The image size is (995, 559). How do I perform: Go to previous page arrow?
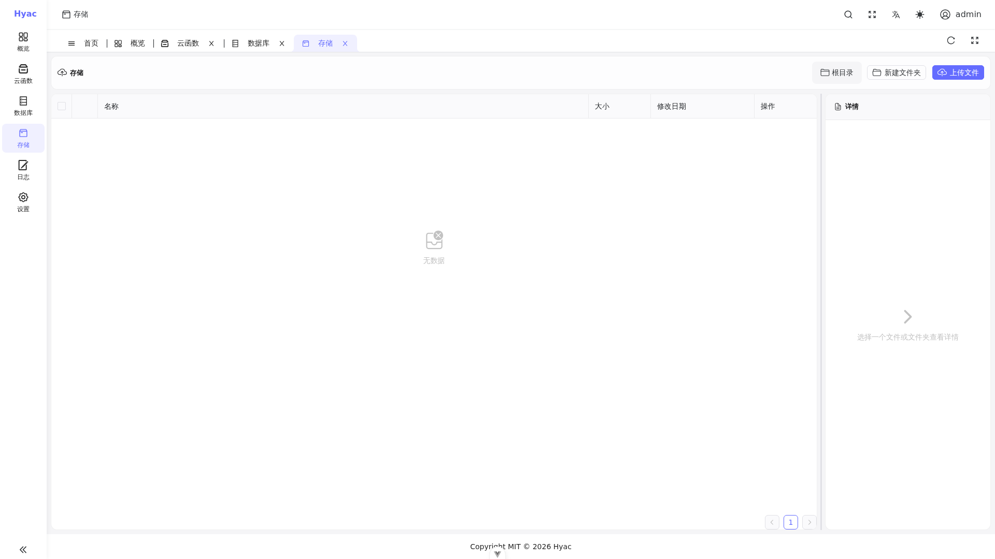[772, 522]
